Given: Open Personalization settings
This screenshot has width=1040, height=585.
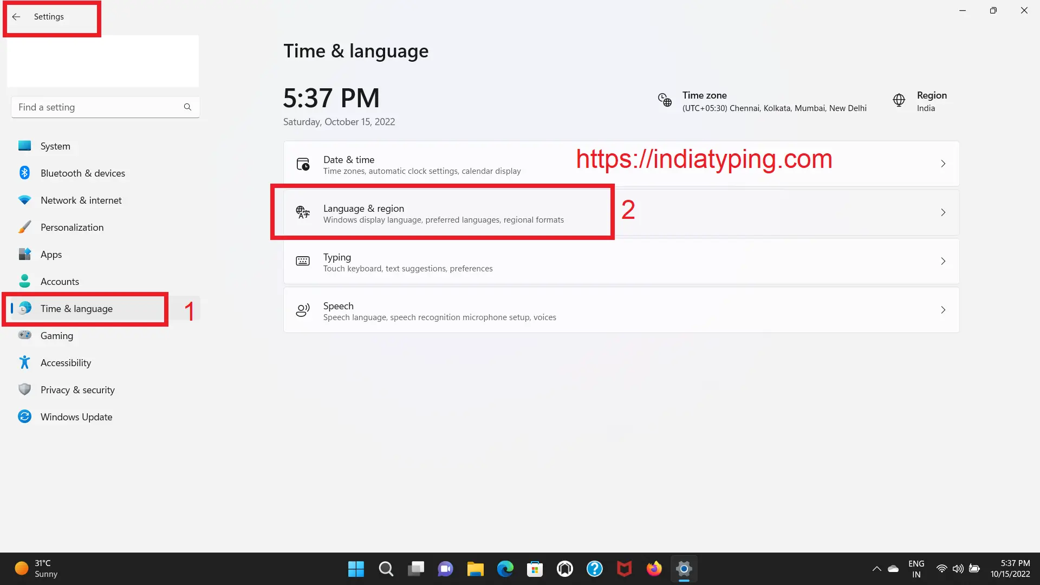Looking at the screenshot, I should tap(105, 227).
